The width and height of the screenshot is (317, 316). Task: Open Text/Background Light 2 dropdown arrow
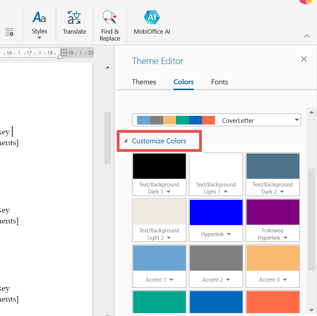169,238
